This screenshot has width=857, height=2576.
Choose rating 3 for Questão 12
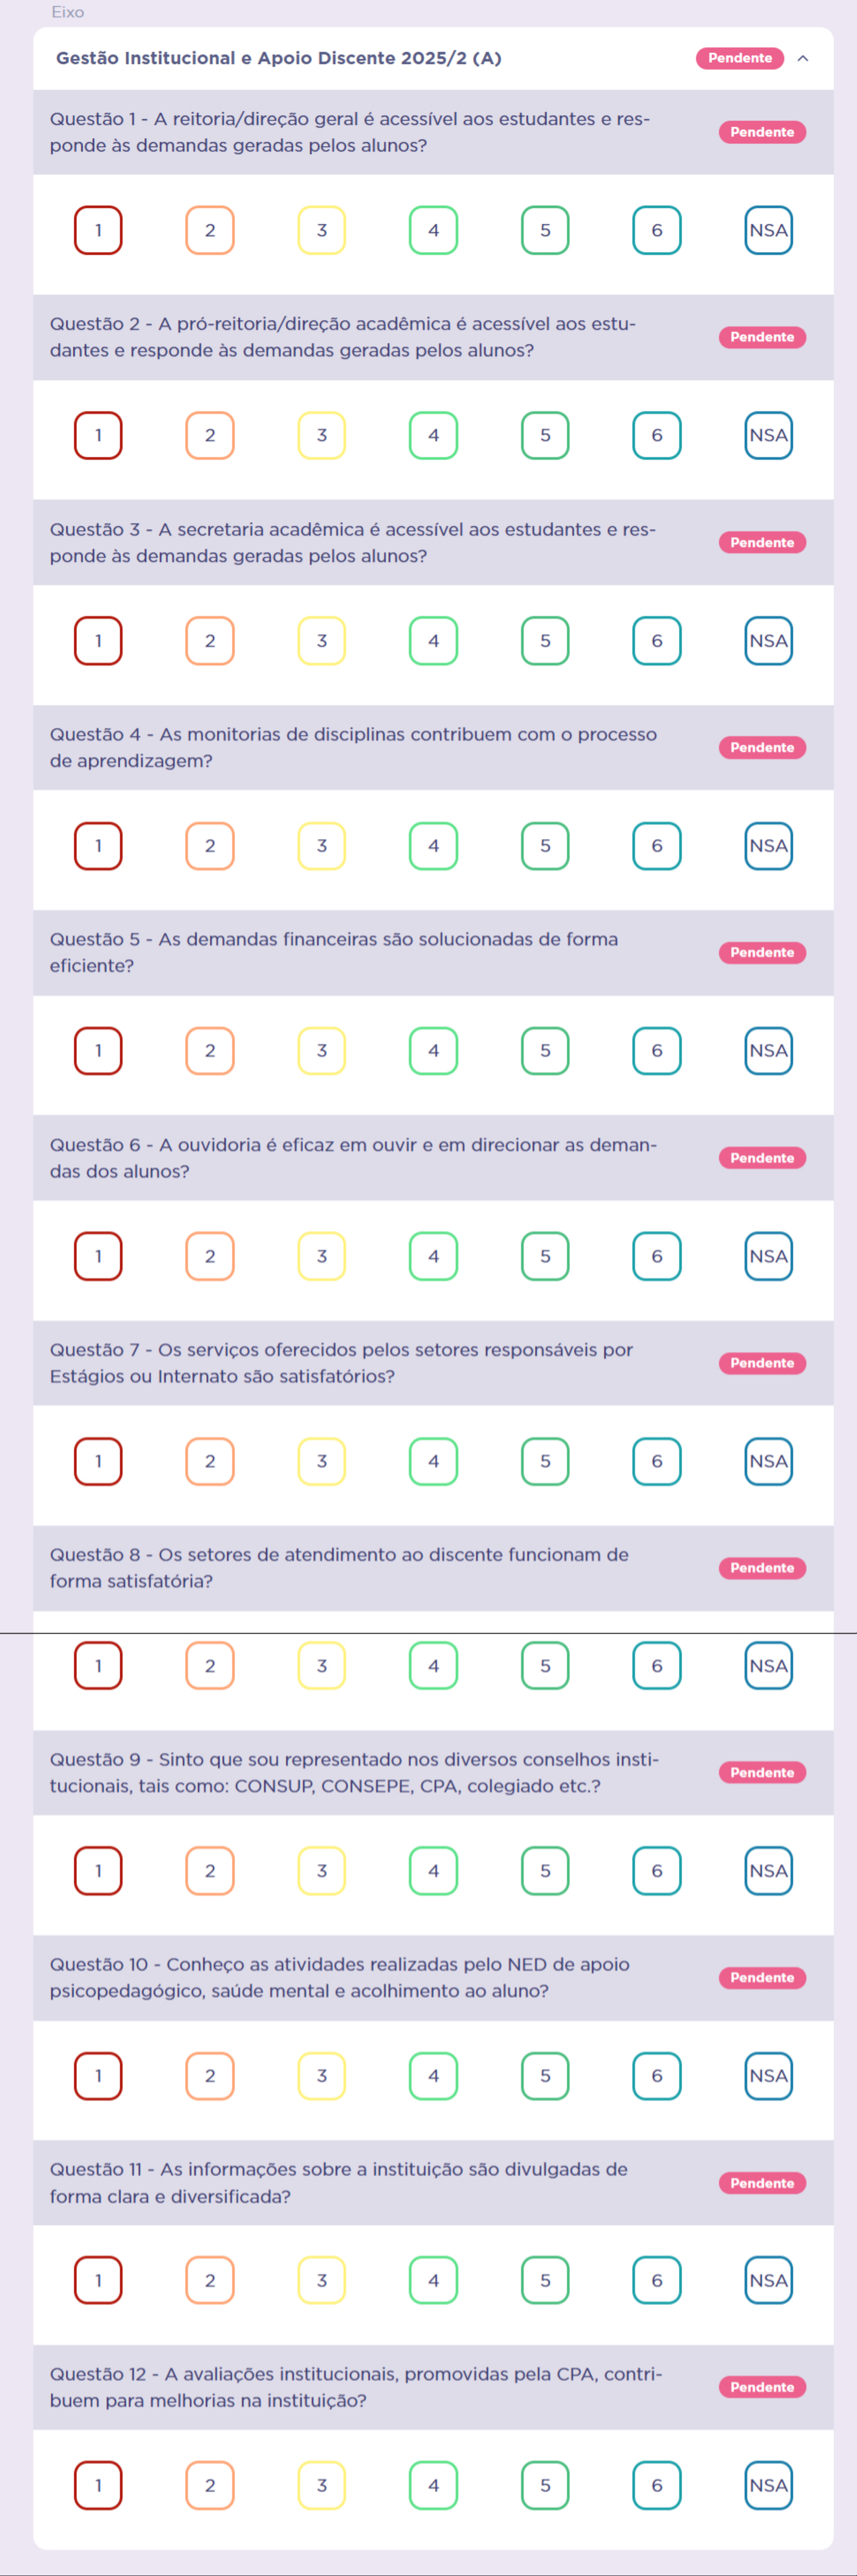click(x=321, y=2486)
